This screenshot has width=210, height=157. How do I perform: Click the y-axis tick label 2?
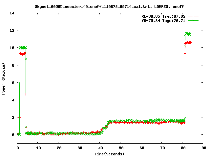point(13,117)
